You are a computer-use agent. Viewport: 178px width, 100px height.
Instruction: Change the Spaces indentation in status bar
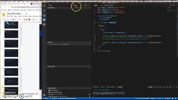(x=153, y=98)
